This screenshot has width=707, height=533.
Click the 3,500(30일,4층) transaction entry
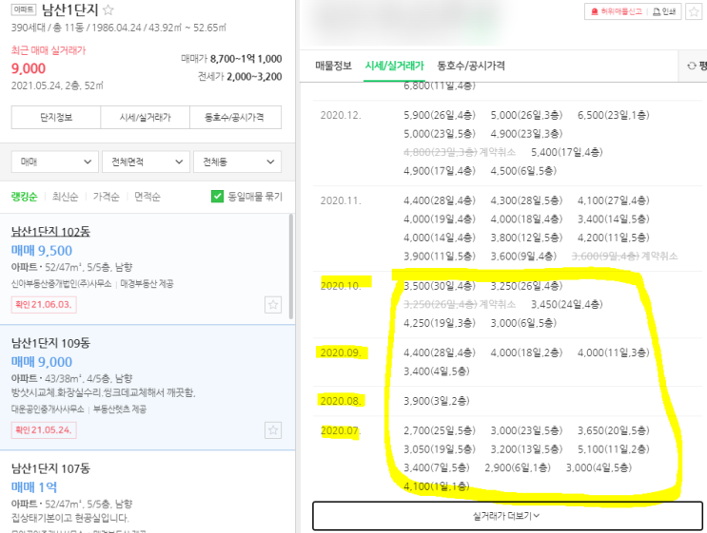440,286
